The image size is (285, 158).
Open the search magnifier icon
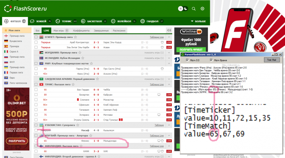tap(194, 9)
